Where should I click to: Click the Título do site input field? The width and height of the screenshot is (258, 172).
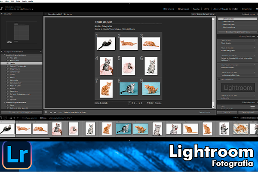coord(238,43)
